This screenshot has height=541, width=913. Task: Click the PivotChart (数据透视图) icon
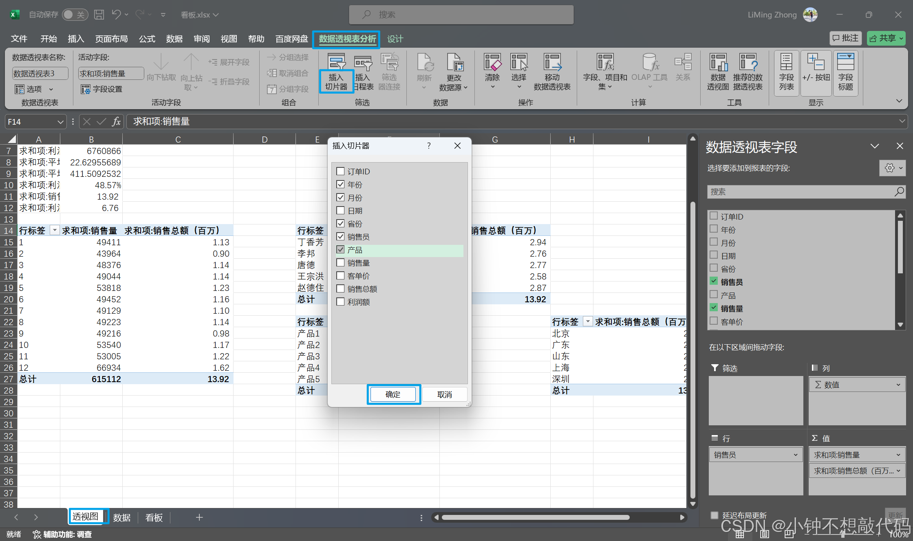point(718,72)
